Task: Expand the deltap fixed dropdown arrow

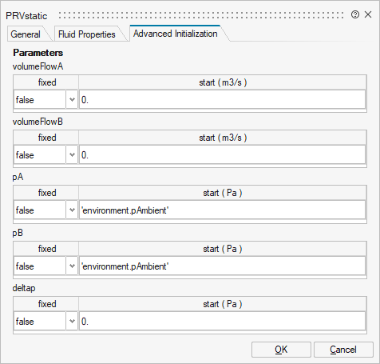Action: click(72, 321)
